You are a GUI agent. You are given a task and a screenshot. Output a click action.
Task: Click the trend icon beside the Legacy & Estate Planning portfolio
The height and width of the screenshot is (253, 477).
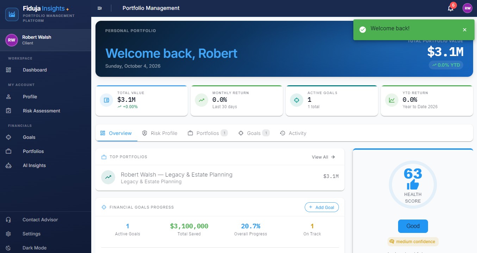108,177
